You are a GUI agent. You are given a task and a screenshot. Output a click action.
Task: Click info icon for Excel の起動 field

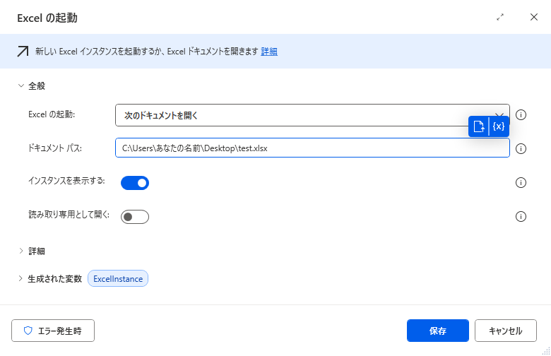tap(521, 115)
